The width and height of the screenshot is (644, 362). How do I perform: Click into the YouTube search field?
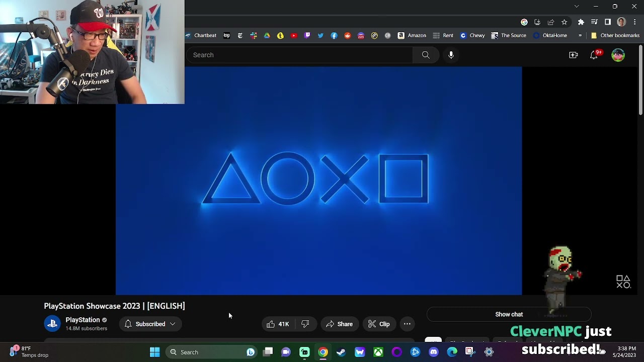coord(299,55)
